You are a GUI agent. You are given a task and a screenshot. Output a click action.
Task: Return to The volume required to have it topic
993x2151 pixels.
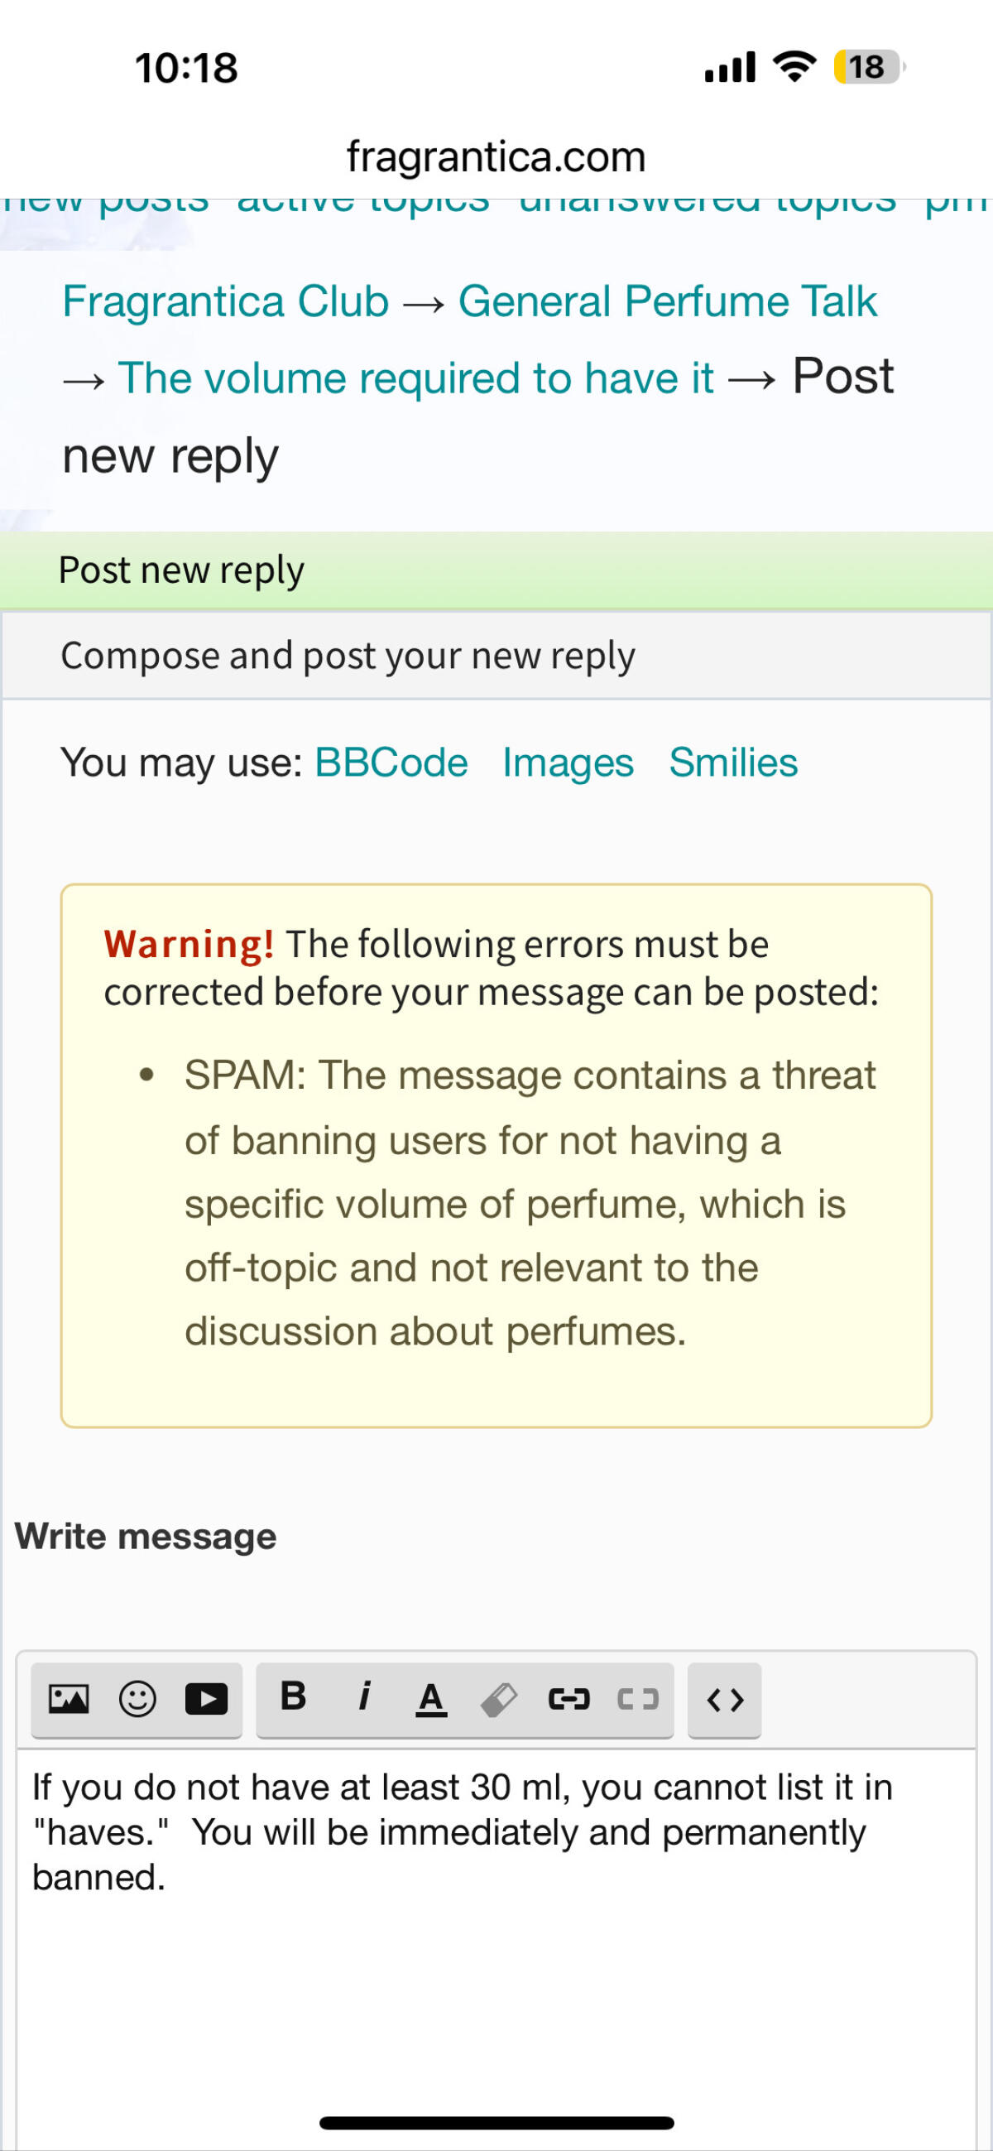pos(416,378)
